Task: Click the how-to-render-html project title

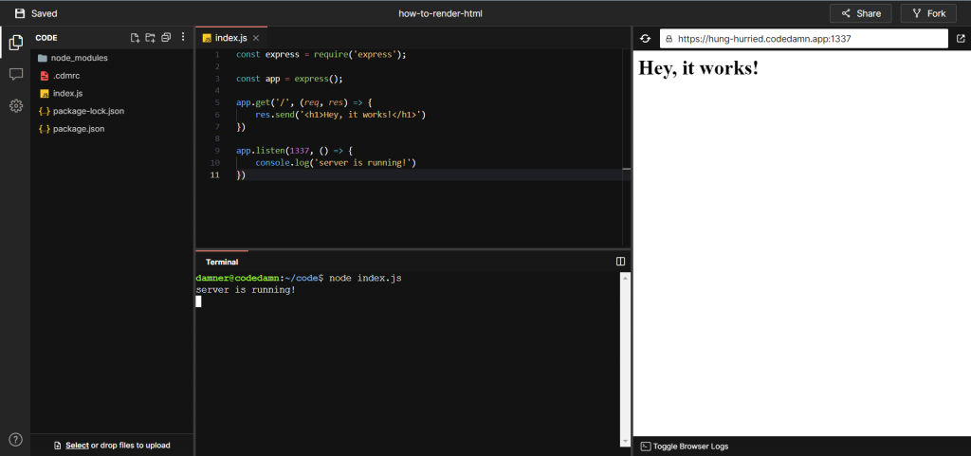Action: click(440, 13)
